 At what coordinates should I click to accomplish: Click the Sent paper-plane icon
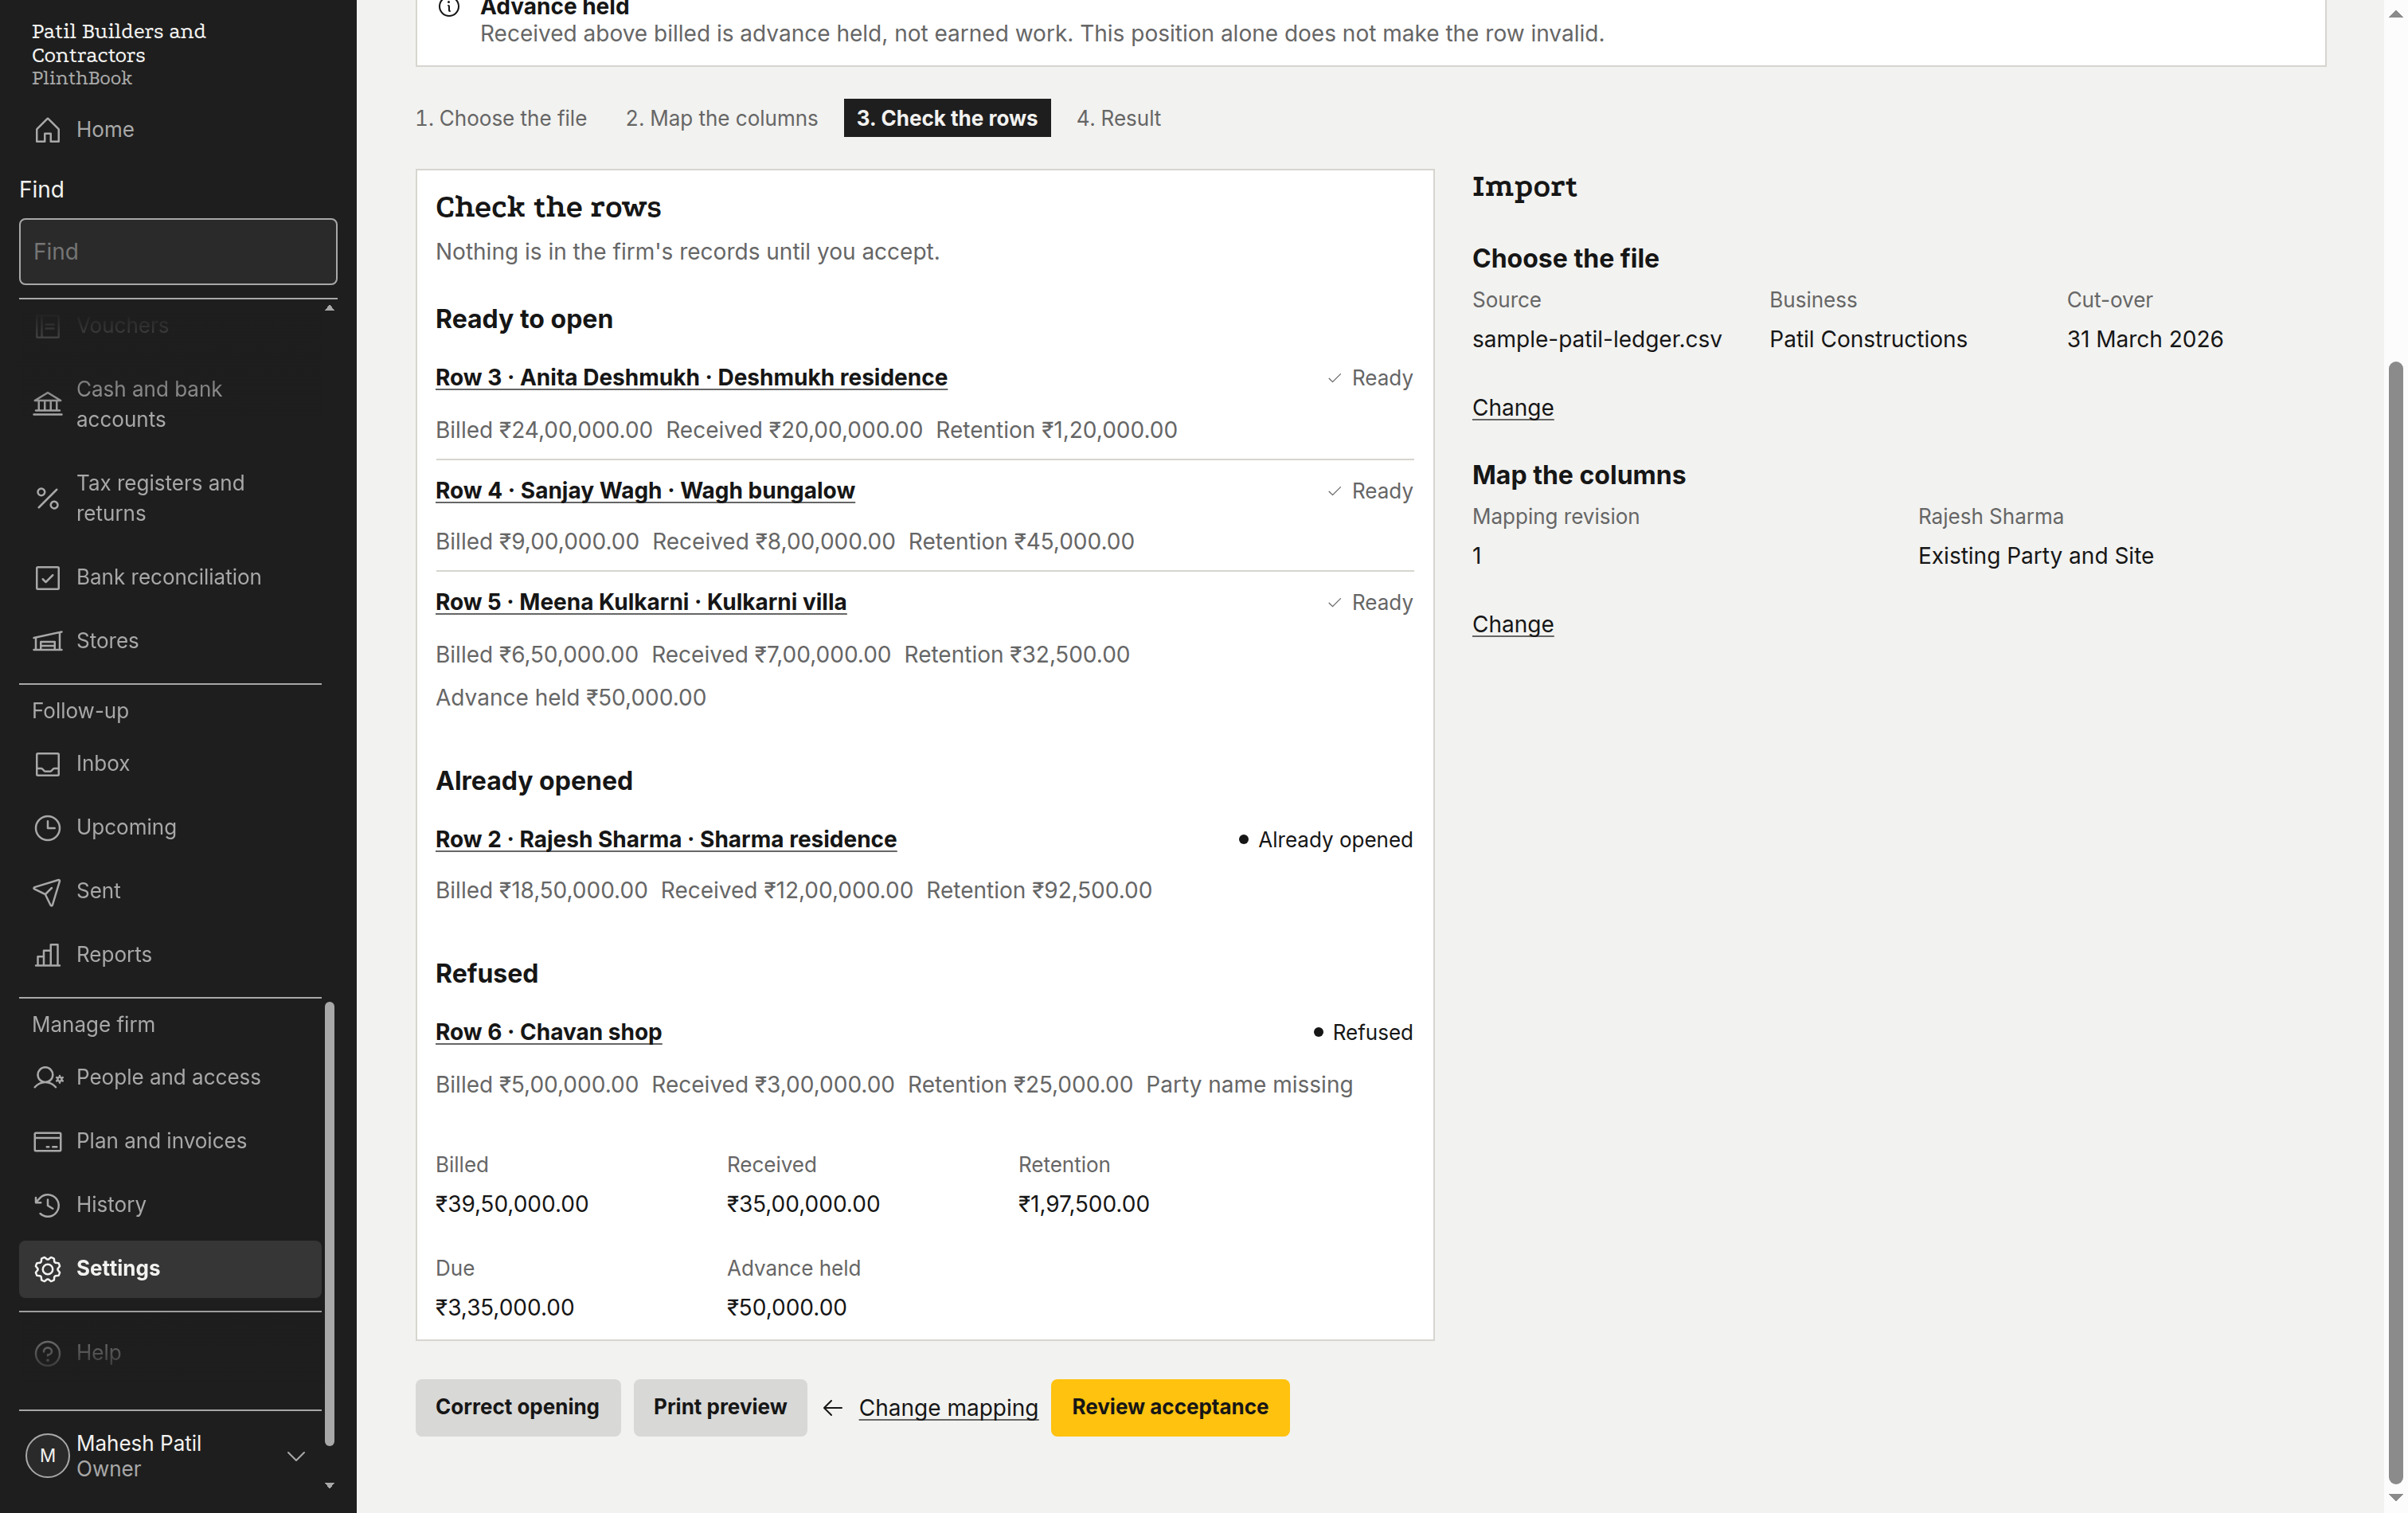[x=47, y=891]
